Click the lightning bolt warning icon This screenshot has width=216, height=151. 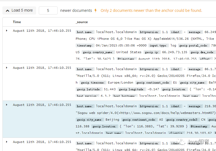pyautogui.click(x=95, y=10)
